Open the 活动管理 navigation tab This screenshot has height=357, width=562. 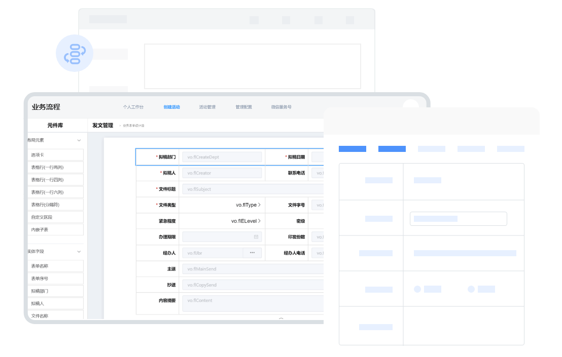[207, 107]
